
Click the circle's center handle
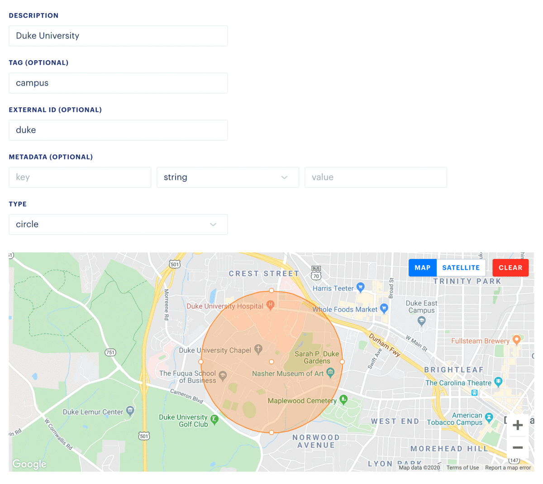271,362
